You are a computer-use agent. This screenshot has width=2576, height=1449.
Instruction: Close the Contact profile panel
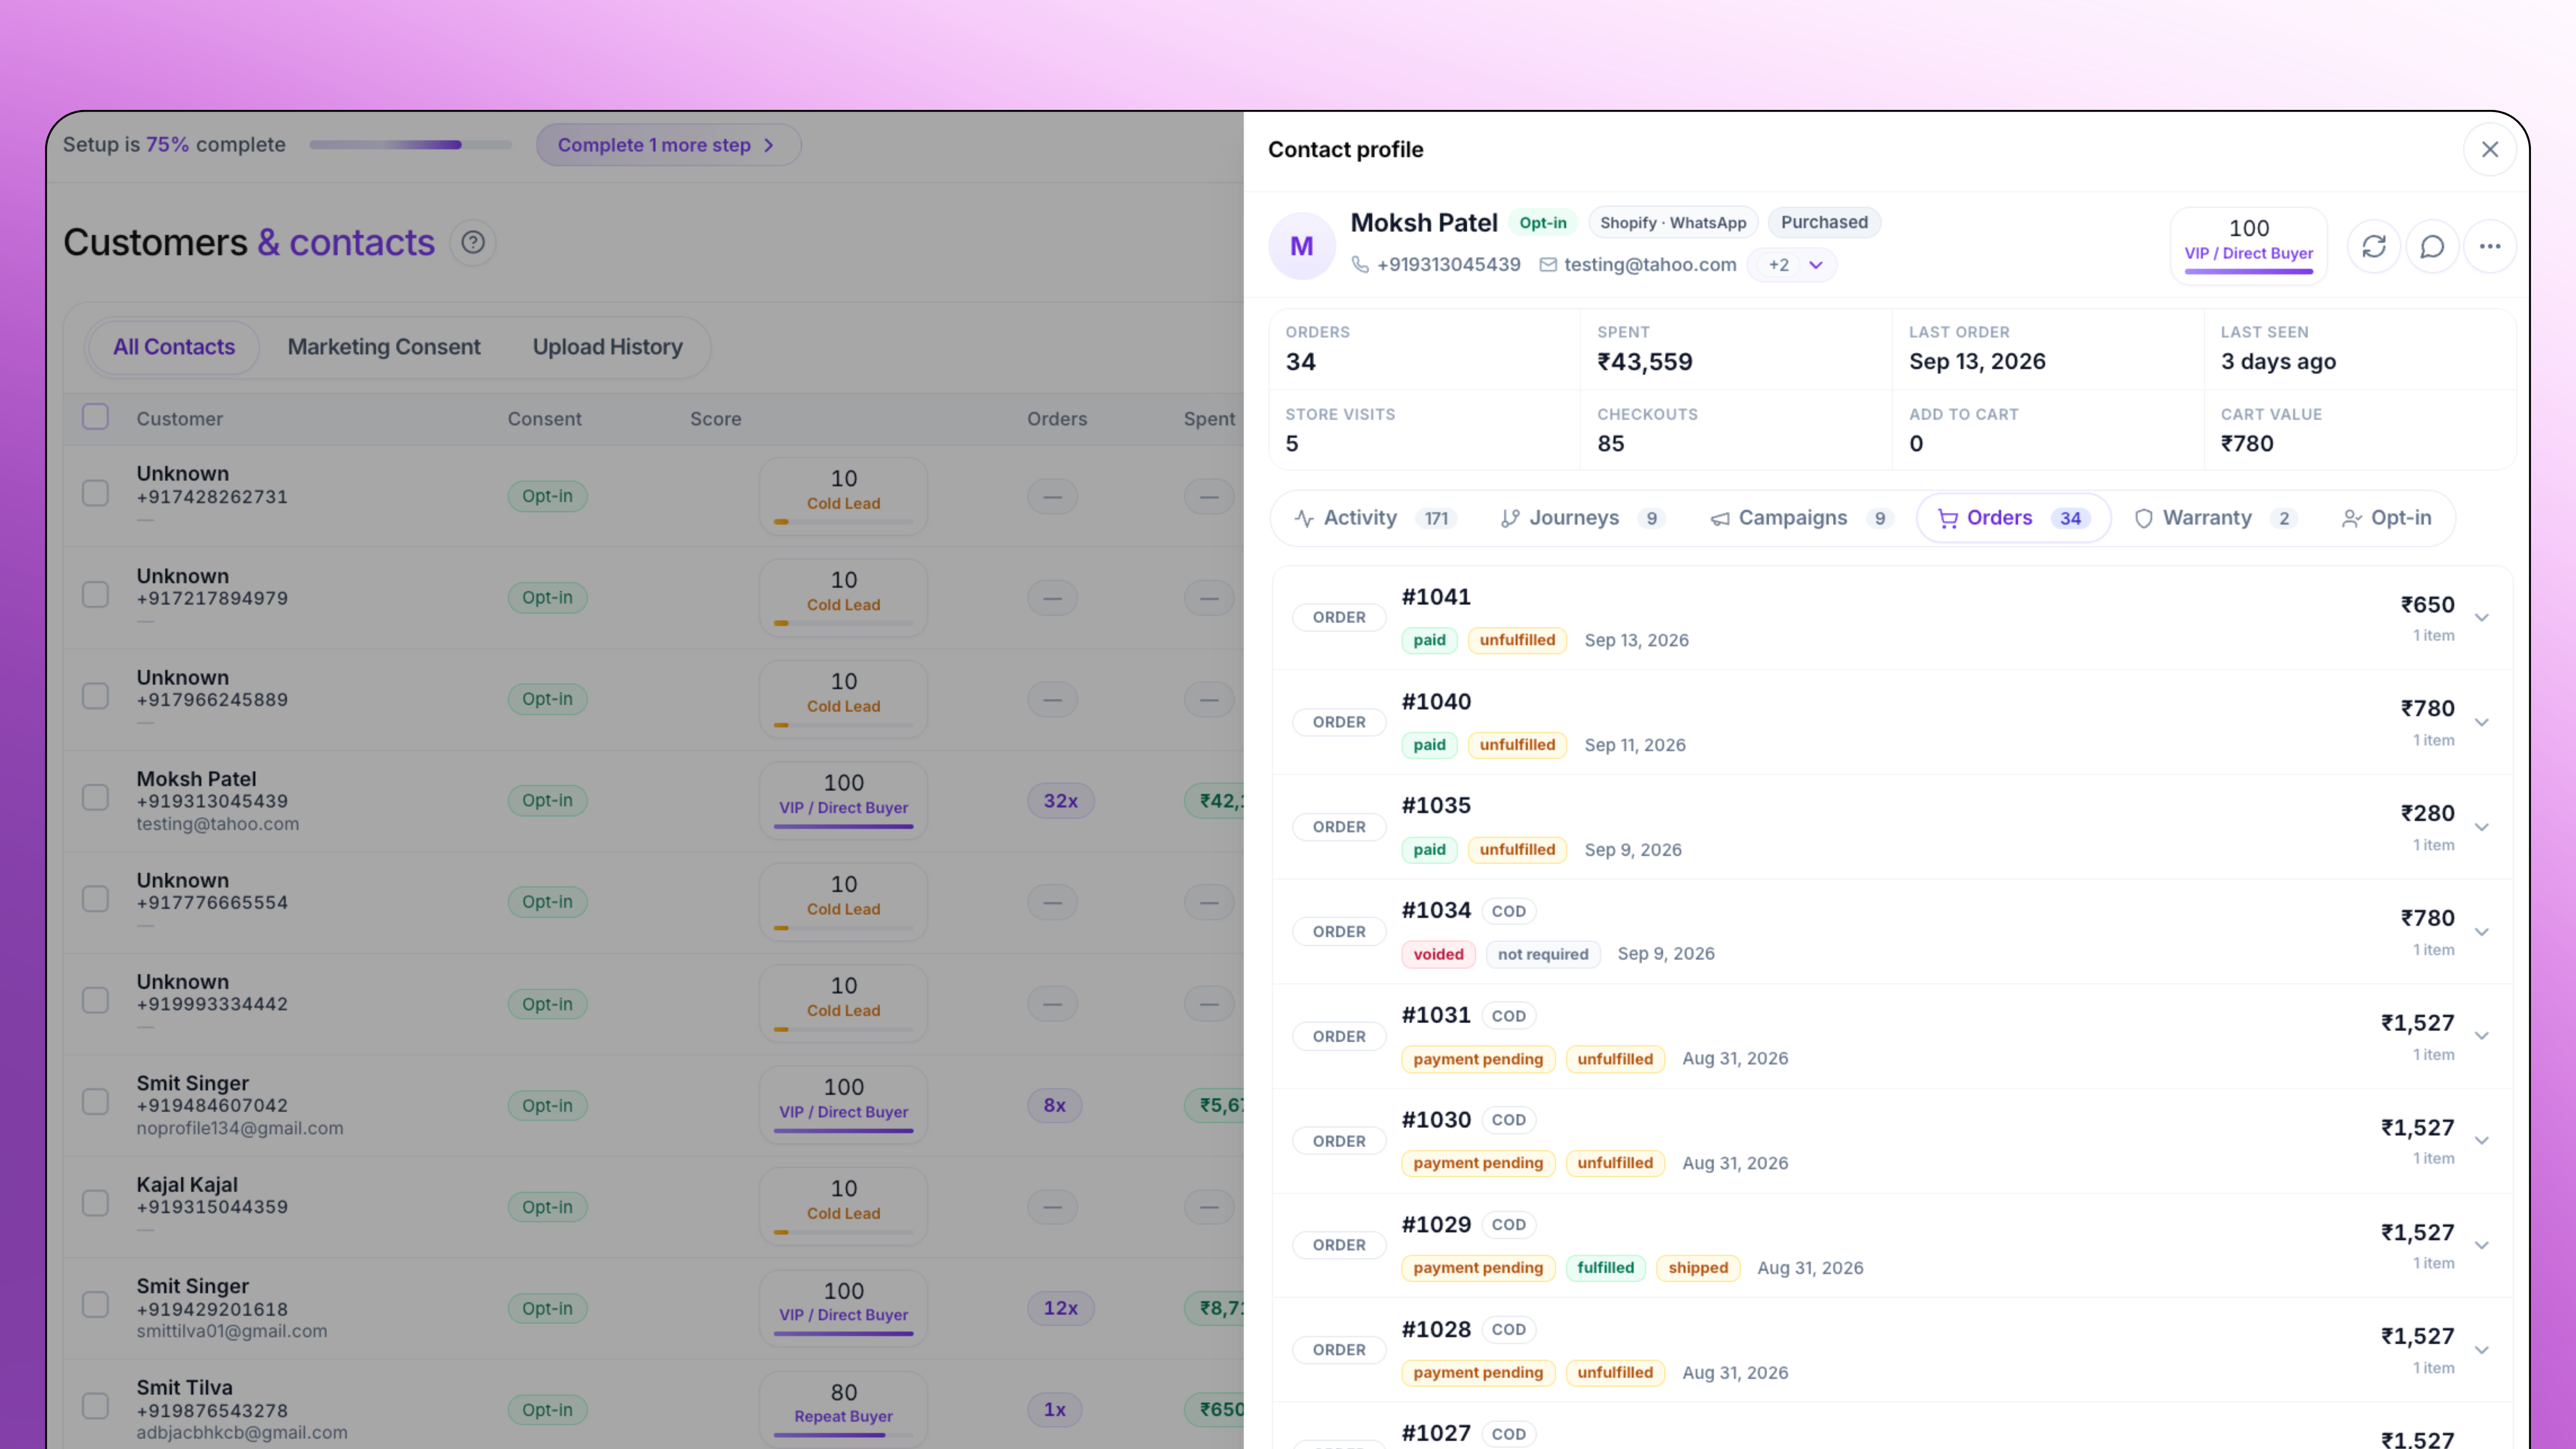coord(2490,149)
